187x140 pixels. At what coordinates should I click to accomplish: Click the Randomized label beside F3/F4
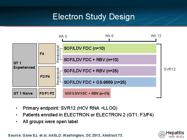[x=58, y=76]
